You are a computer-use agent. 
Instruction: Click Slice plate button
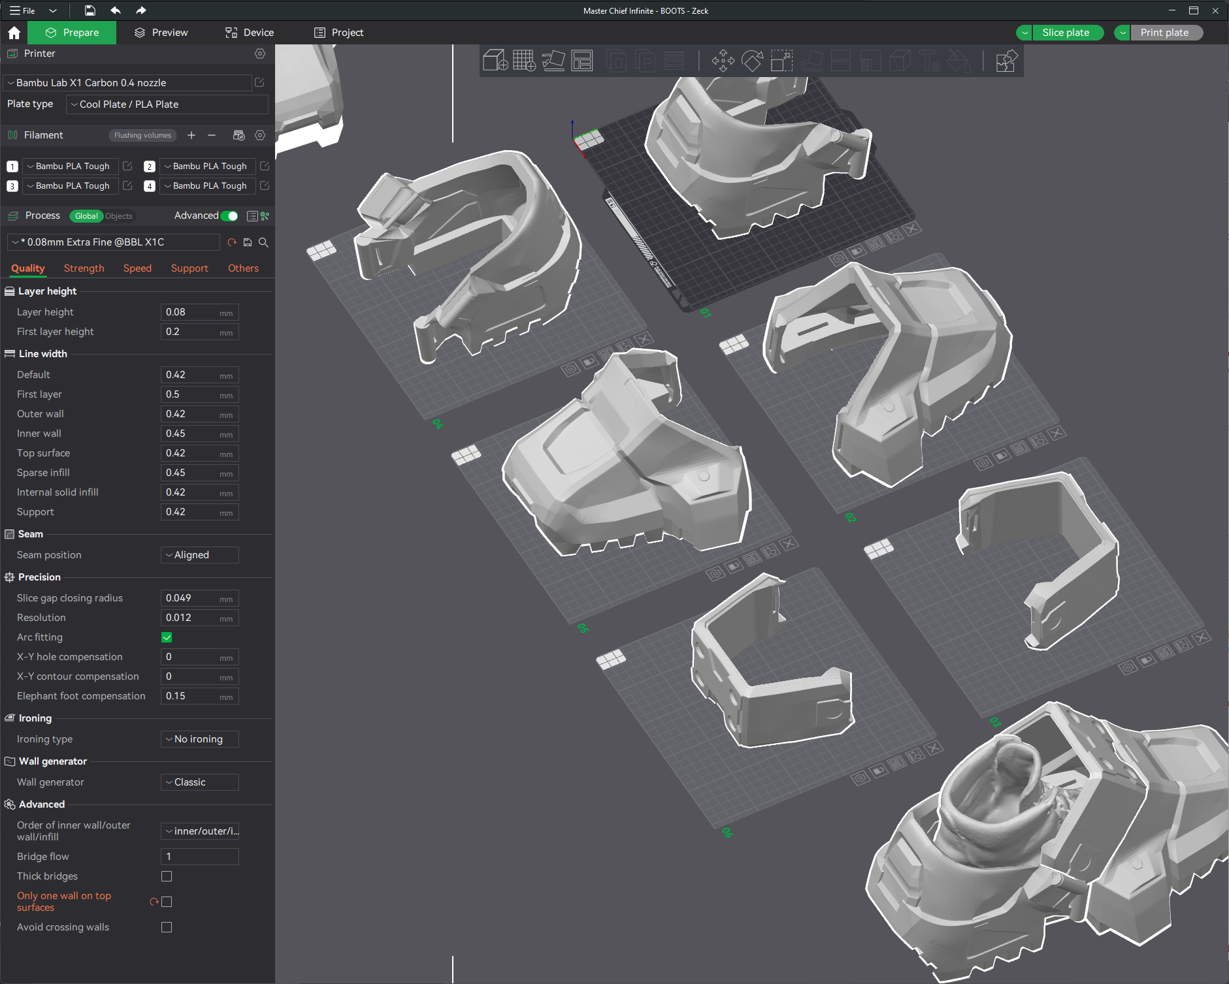click(1066, 33)
